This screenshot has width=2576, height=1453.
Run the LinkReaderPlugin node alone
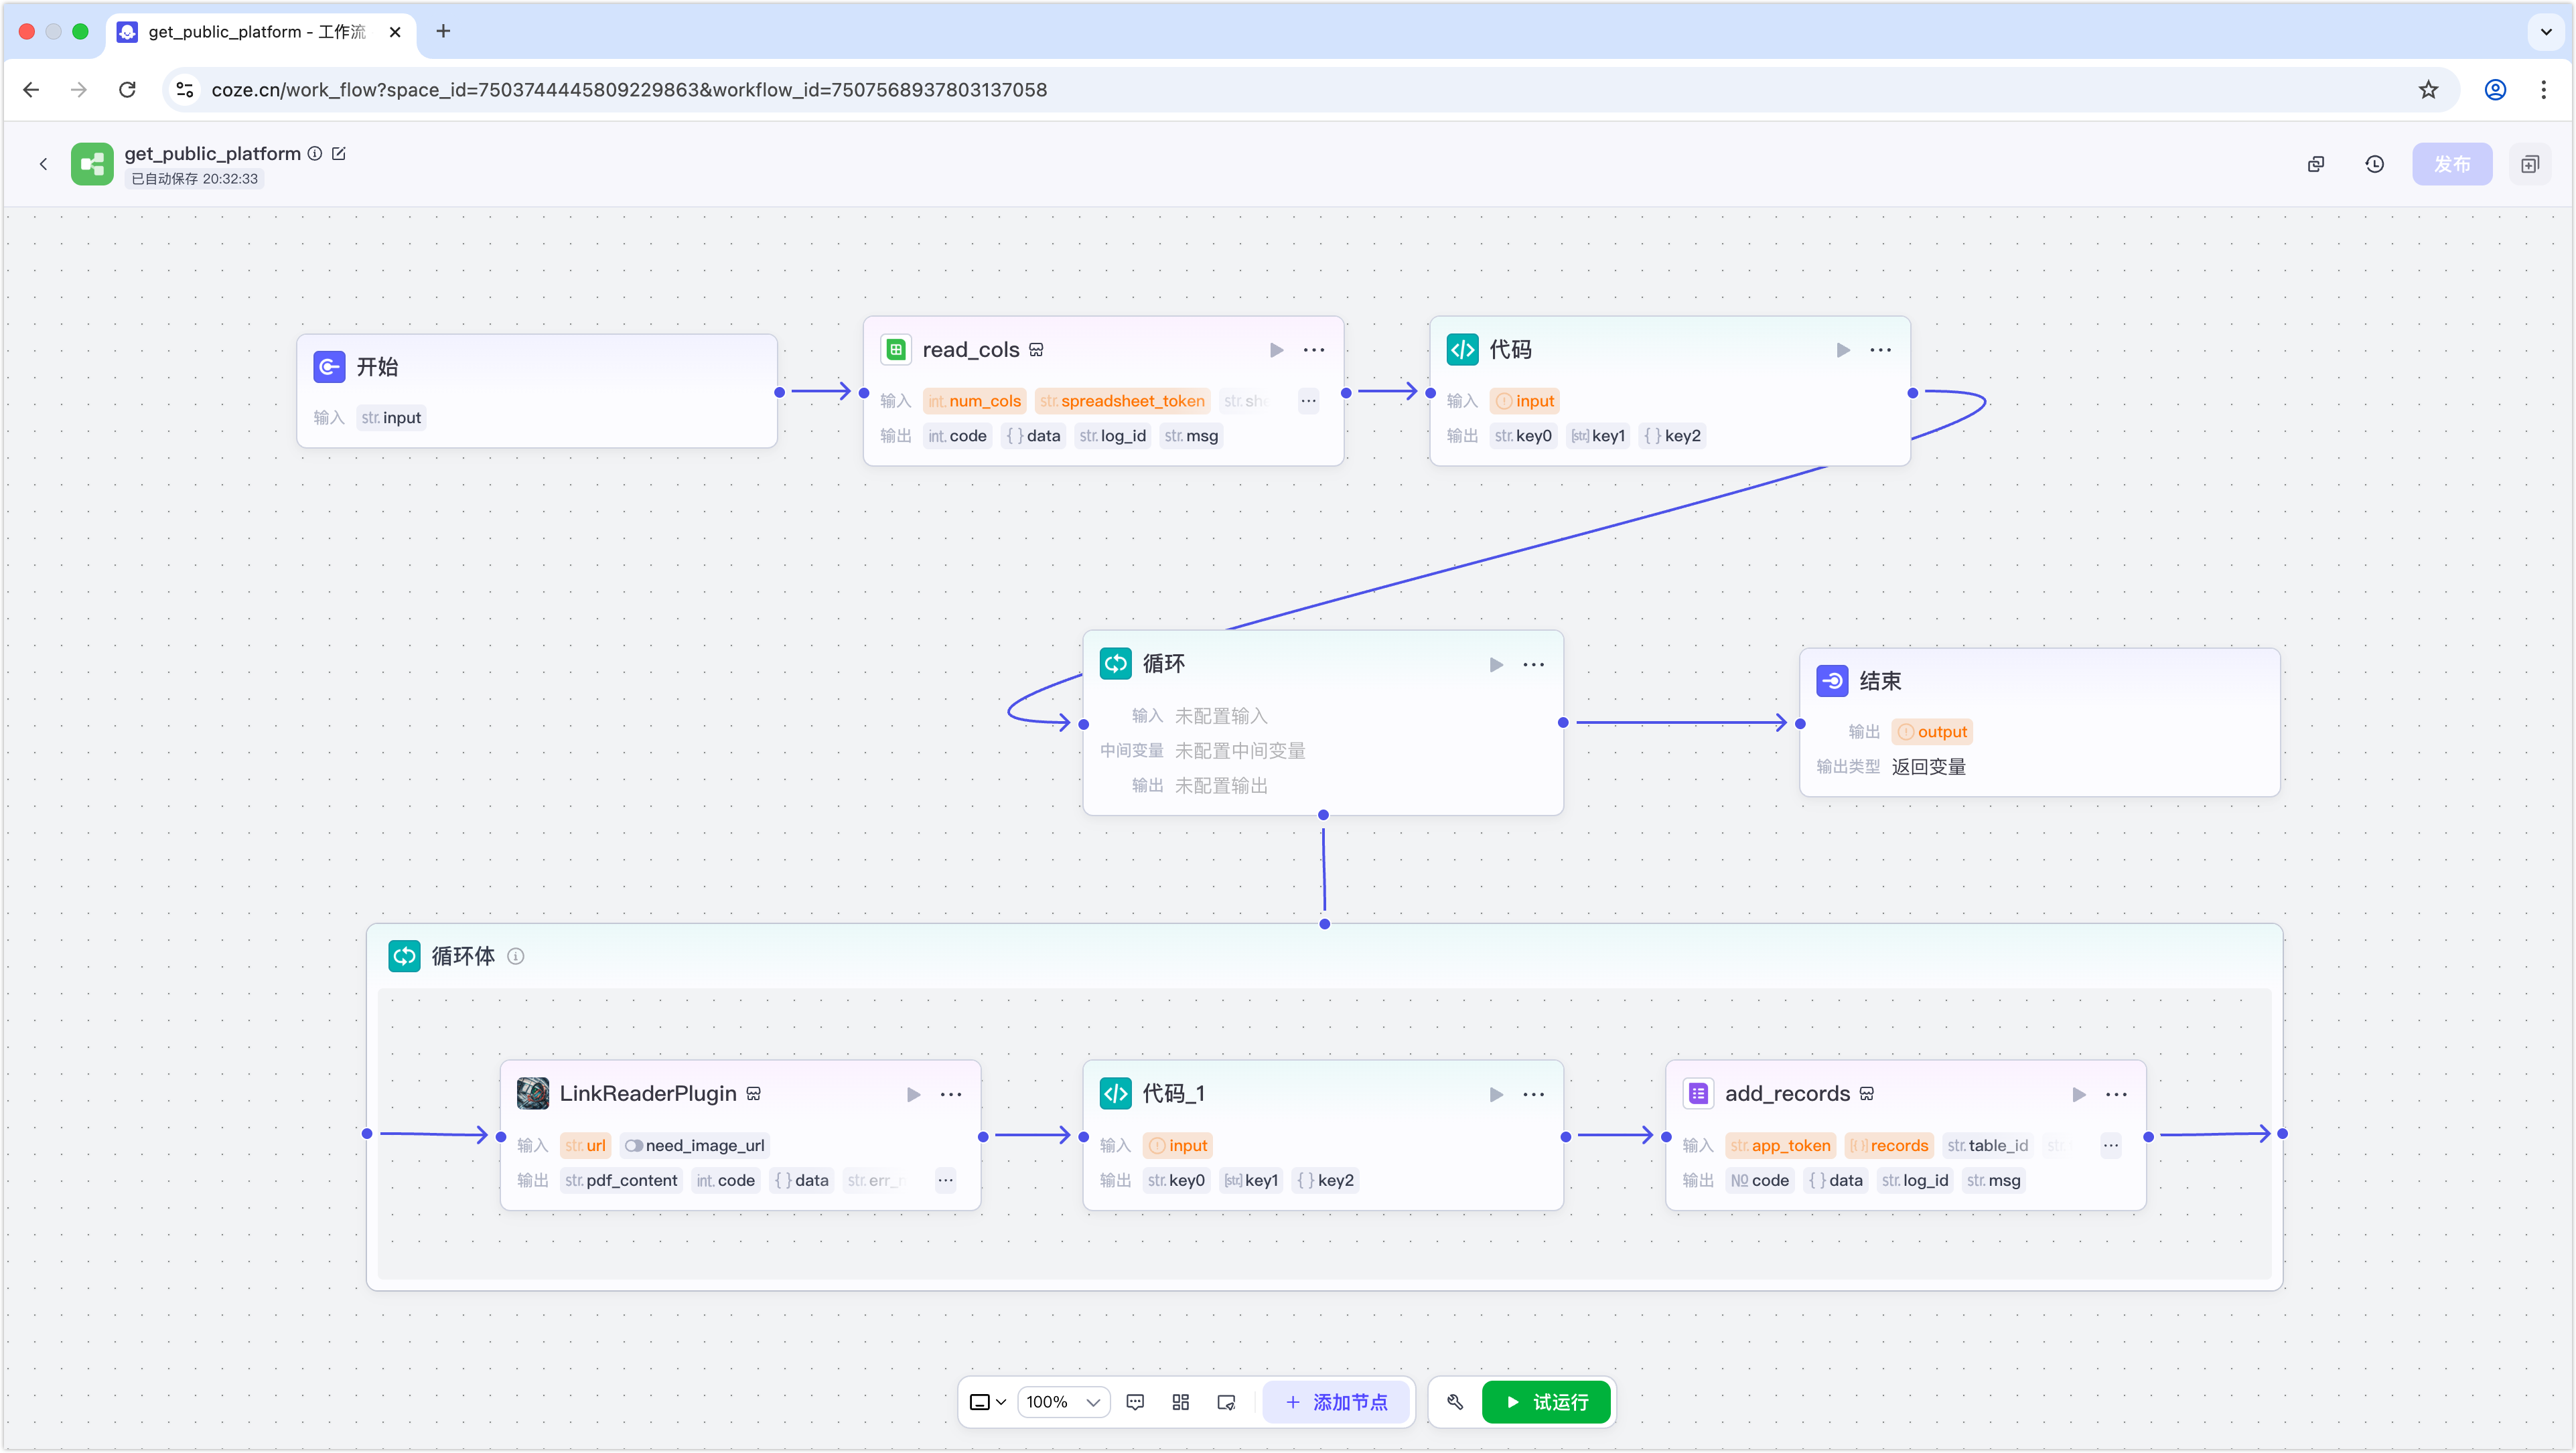click(913, 1094)
